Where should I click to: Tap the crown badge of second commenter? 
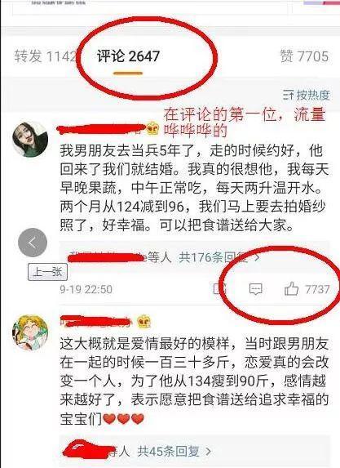pyautogui.click(x=144, y=322)
